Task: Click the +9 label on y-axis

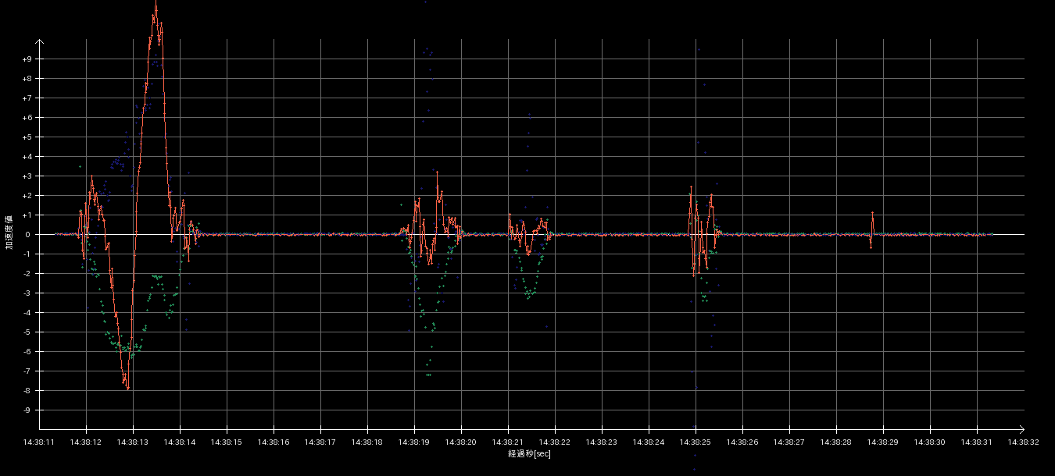Action: (x=27, y=59)
